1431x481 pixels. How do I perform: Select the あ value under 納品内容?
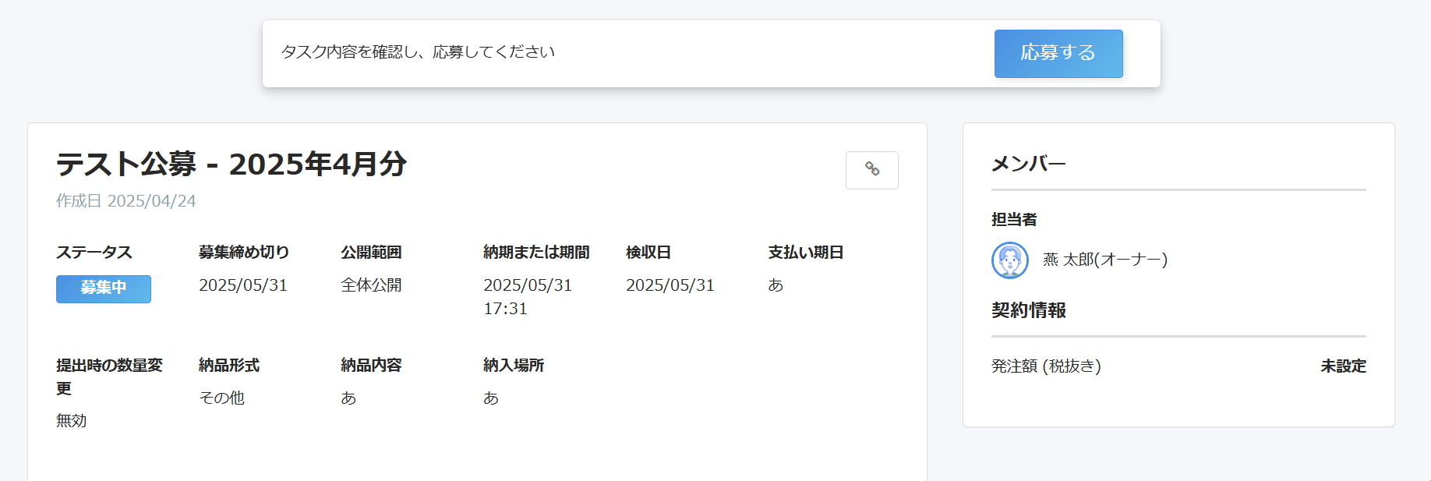click(348, 398)
